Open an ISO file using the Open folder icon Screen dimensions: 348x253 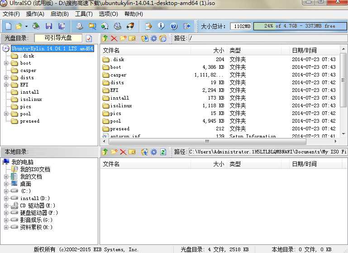pos(19,26)
